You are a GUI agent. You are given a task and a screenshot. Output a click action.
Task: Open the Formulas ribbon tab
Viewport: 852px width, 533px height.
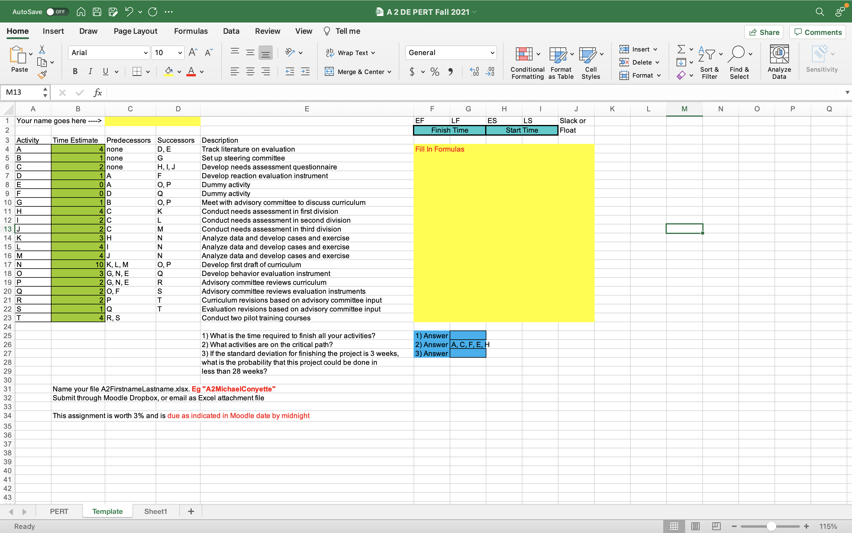coord(191,31)
